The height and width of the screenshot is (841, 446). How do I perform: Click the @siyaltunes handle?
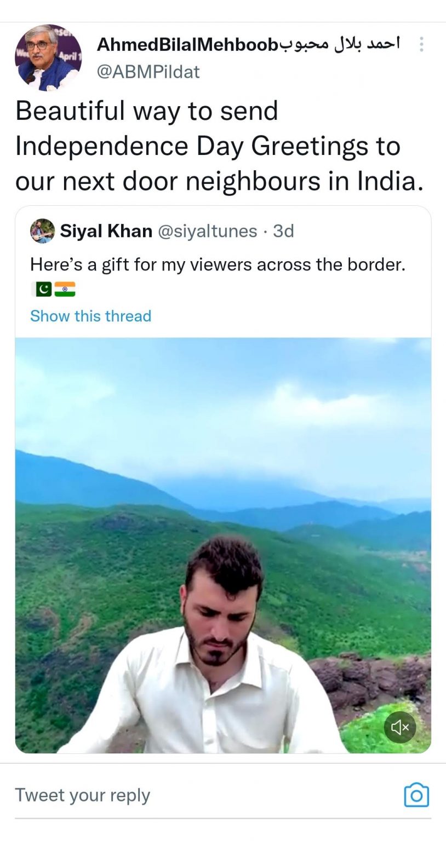[x=207, y=231]
